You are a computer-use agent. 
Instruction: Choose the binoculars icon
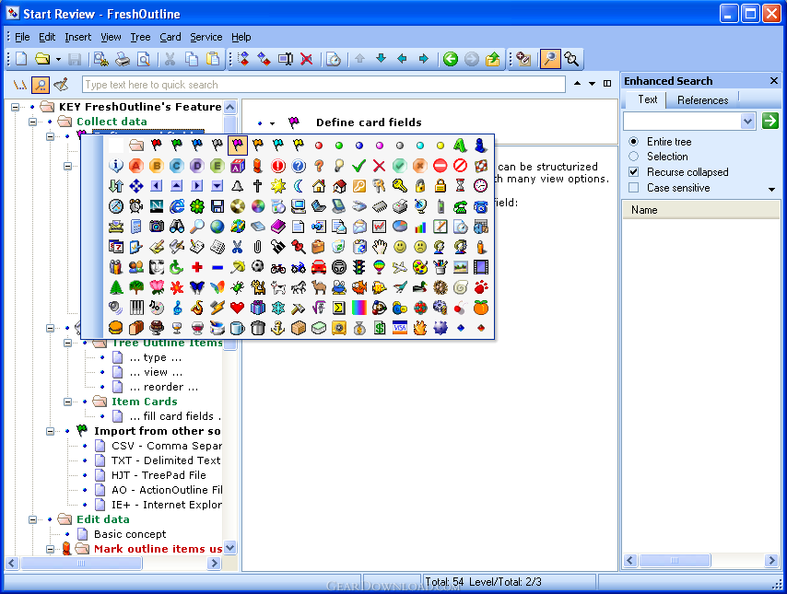click(x=177, y=227)
